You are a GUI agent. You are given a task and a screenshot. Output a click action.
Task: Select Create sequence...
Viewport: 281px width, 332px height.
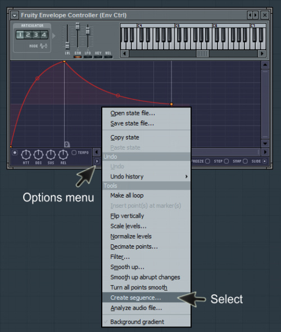(x=147, y=298)
